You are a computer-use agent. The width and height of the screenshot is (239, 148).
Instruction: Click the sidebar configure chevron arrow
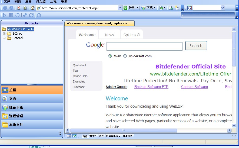[x=60, y=133]
